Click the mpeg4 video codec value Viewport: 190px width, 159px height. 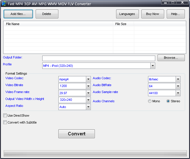tap(64, 79)
